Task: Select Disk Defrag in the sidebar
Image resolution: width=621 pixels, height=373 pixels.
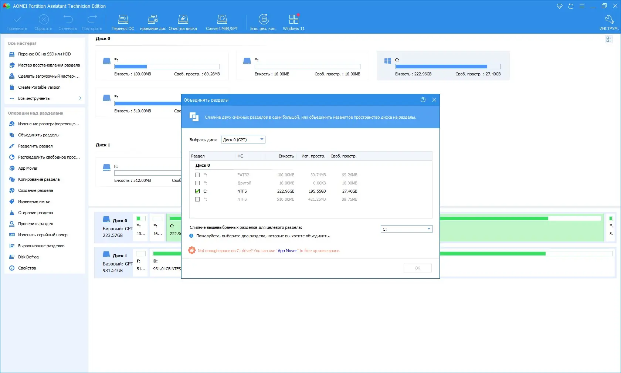Action: pyautogui.click(x=28, y=257)
